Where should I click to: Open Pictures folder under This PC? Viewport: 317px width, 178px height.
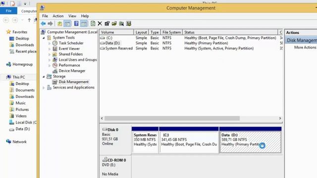click(x=22, y=109)
